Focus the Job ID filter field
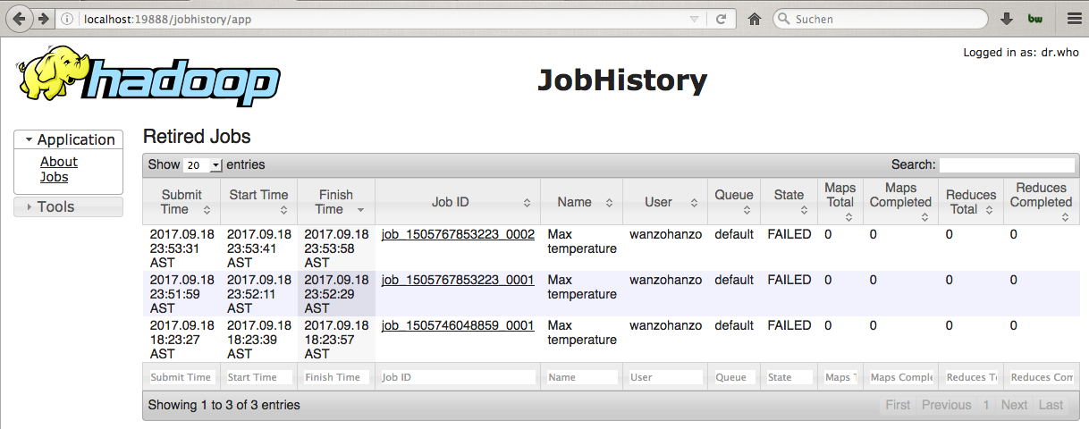Screen dimensions: 1089x429 point(458,377)
